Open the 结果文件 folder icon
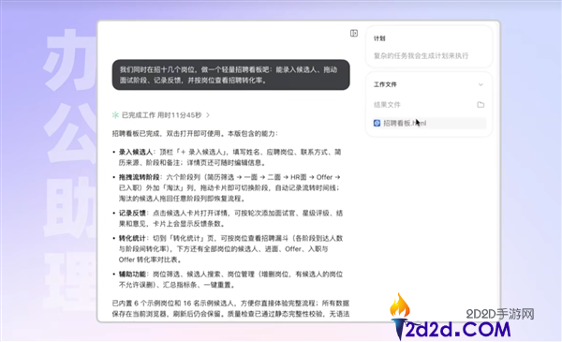This screenshot has height=342, width=562. pos(481,105)
